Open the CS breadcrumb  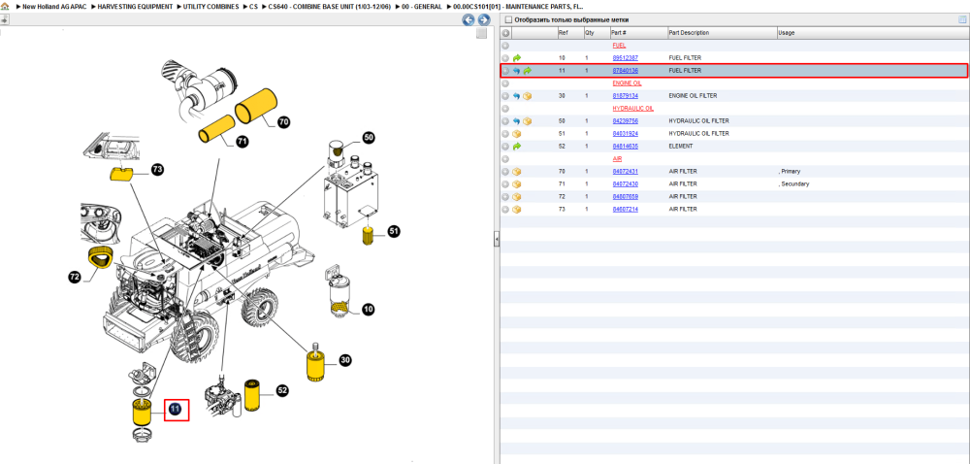(x=253, y=6)
